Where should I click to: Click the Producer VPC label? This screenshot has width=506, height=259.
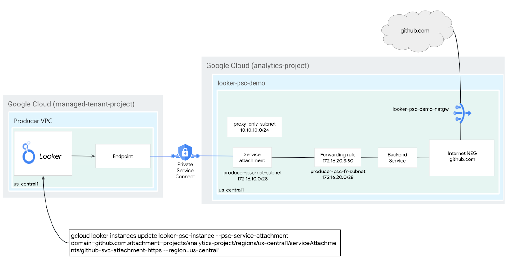click(33, 121)
